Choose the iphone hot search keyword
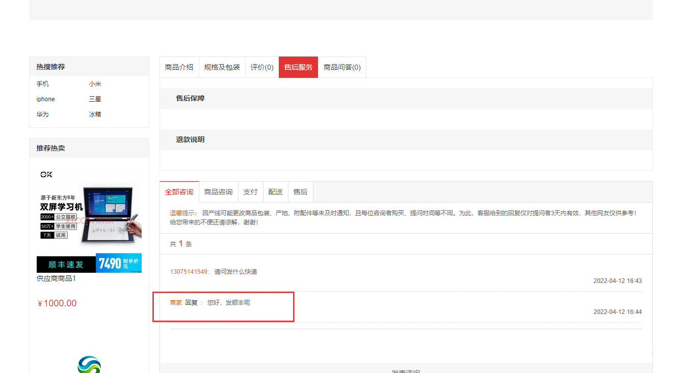The width and height of the screenshot is (689, 373). point(45,99)
